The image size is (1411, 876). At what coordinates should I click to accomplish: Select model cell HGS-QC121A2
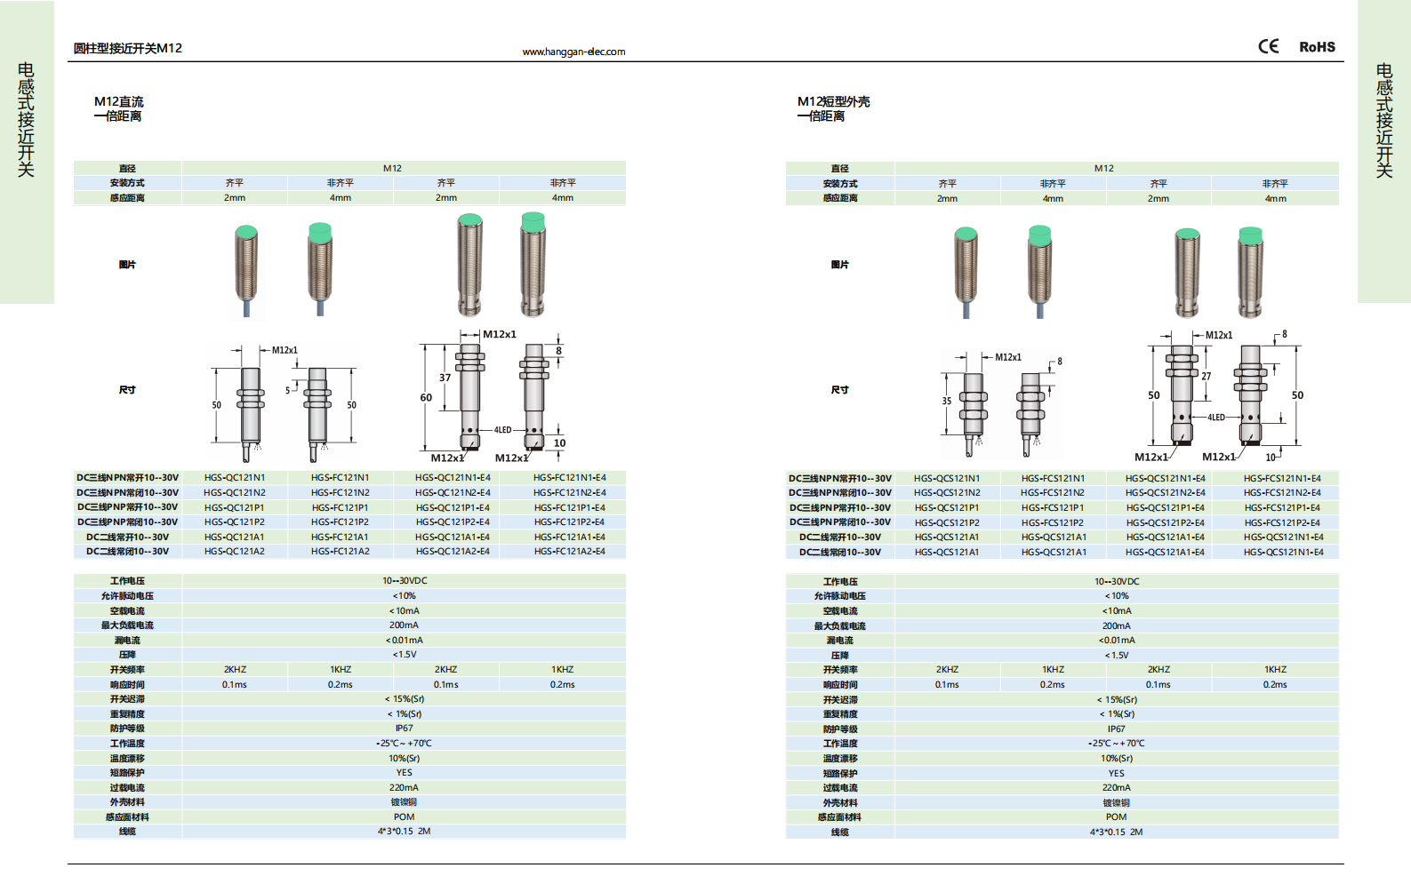click(235, 552)
